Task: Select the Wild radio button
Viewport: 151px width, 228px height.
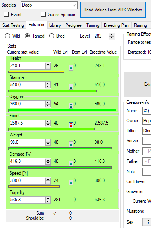Action: [7, 36]
